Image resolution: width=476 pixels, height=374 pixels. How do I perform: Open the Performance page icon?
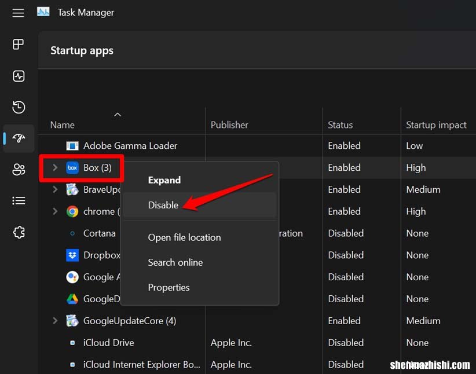tap(19, 76)
